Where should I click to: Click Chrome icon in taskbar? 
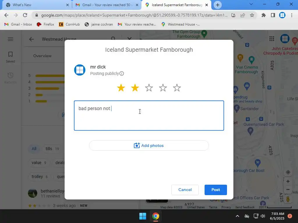156,216
